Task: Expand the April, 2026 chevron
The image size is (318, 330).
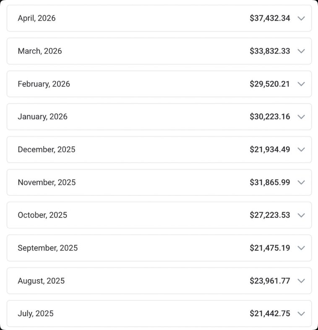Action: pyautogui.click(x=301, y=18)
